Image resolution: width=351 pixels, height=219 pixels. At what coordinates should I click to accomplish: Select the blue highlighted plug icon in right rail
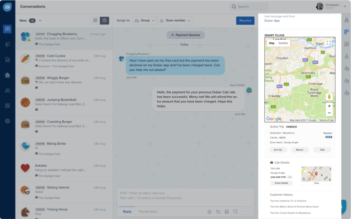pos(347,32)
